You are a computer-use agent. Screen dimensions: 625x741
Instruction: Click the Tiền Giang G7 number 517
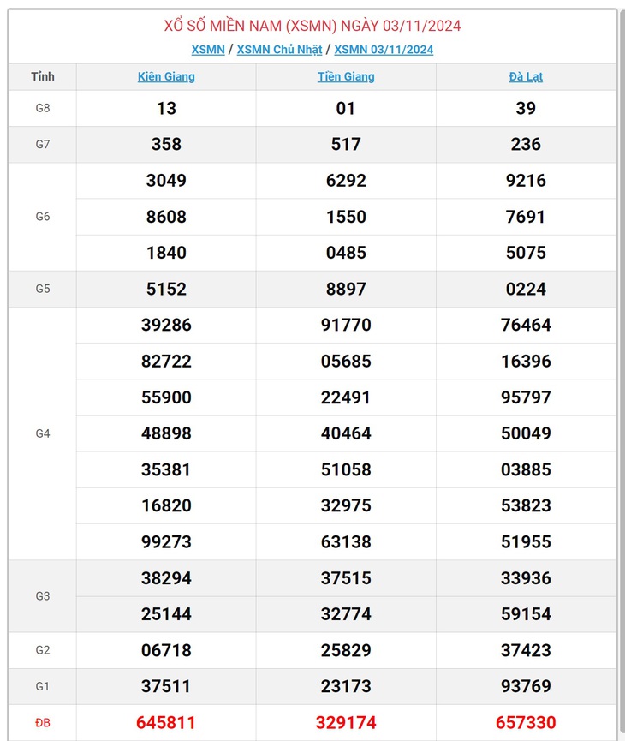[x=346, y=144]
